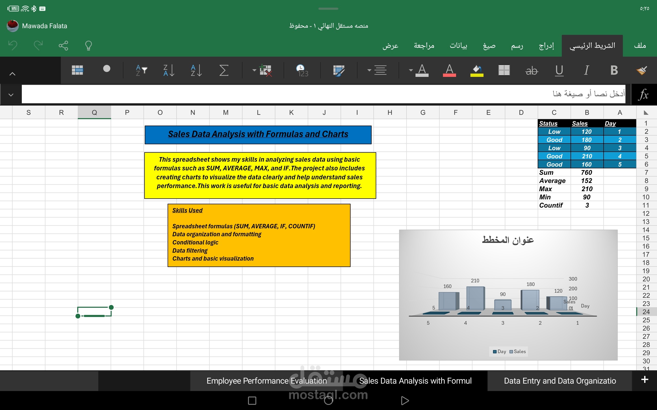Open the مراجعة (Review) tab
The width and height of the screenshot is (657, 410).
coord(424,45)
